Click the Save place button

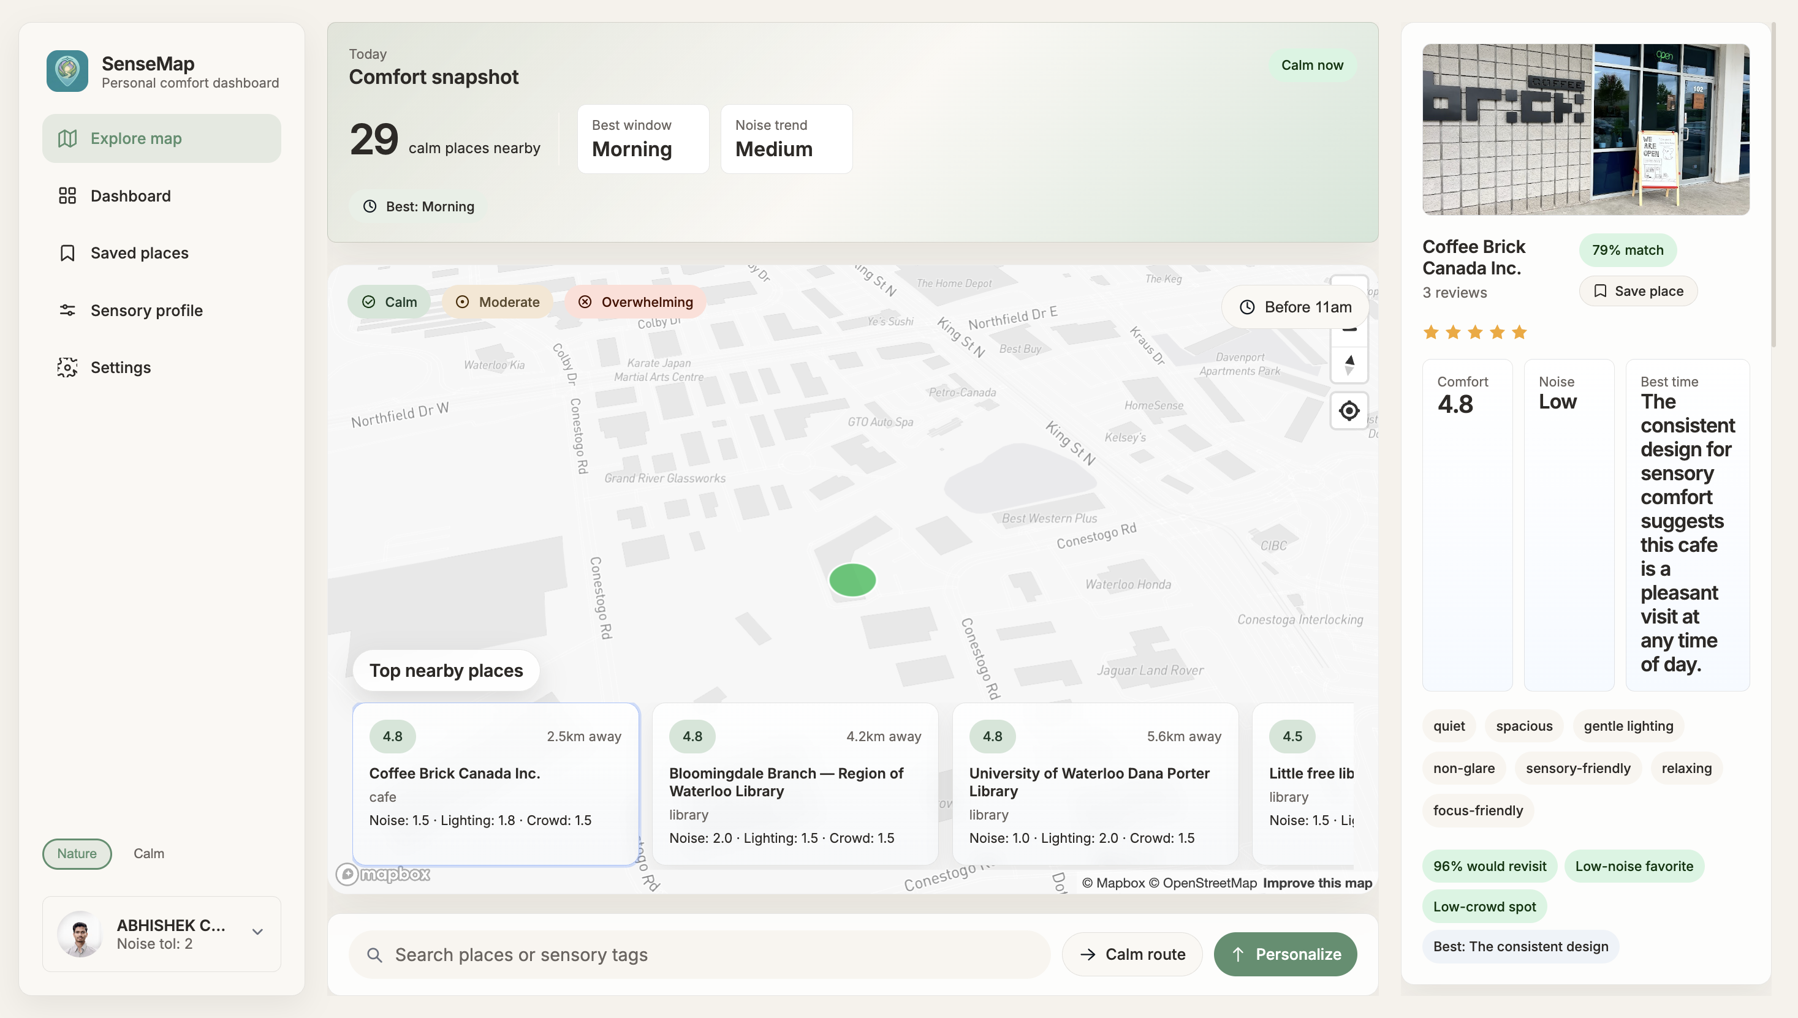[x=1638, y=291]
